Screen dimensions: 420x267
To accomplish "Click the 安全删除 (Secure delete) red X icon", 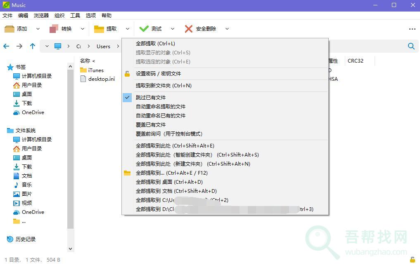I will (189, 29).
